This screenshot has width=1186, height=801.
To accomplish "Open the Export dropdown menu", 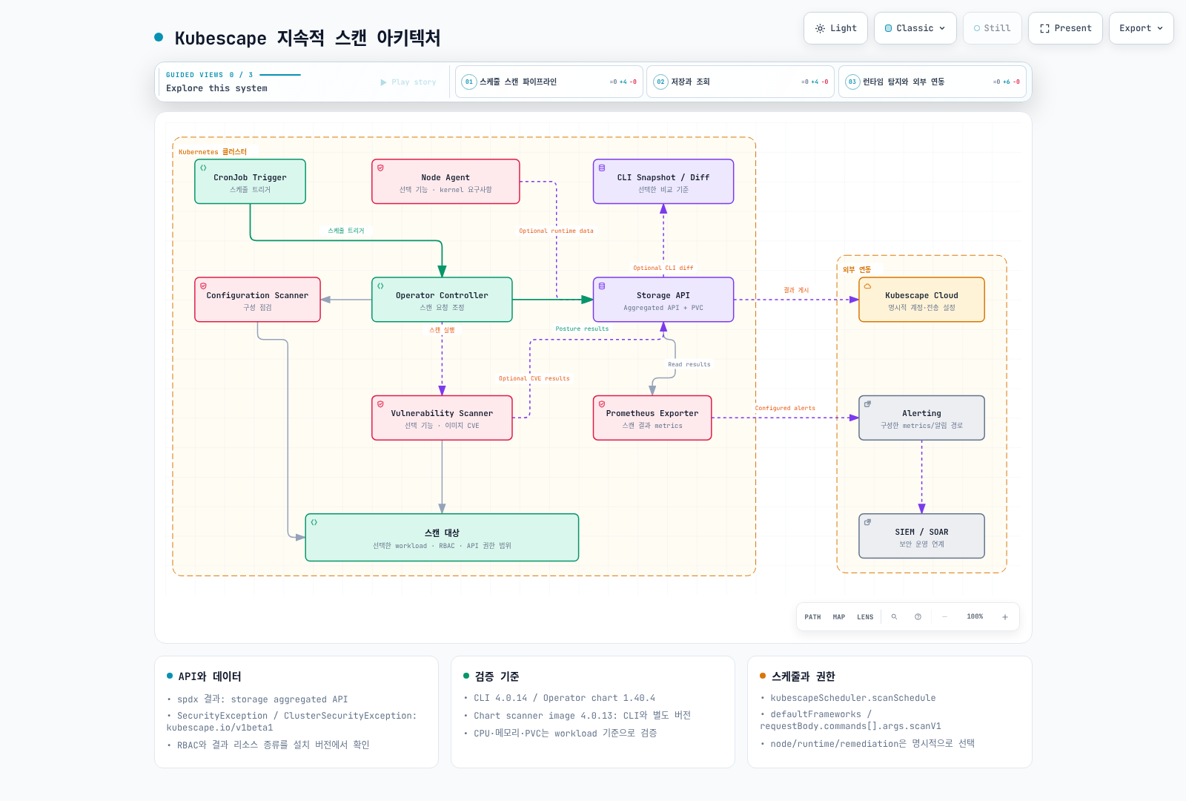I will [x=1142, y=28].
